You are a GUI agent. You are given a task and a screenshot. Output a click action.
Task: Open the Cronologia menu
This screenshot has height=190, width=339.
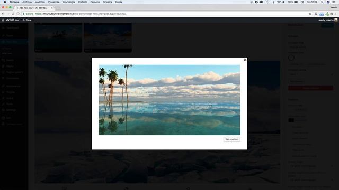click(x=69, y=2)
